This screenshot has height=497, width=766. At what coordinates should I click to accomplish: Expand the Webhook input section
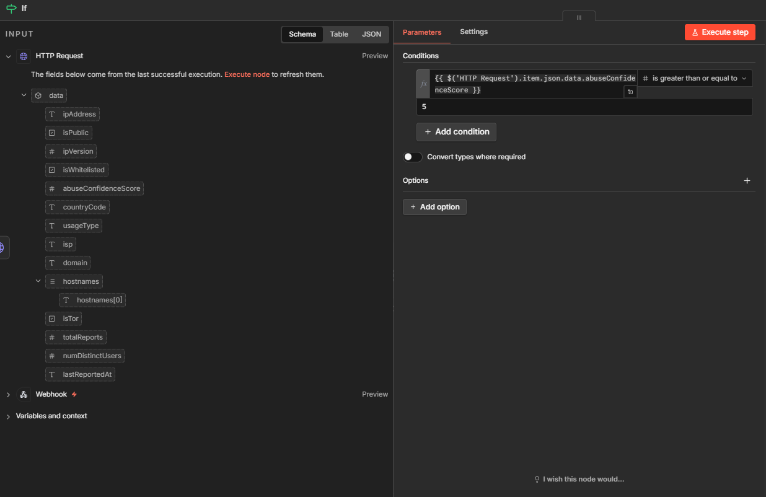coord(9,395)
